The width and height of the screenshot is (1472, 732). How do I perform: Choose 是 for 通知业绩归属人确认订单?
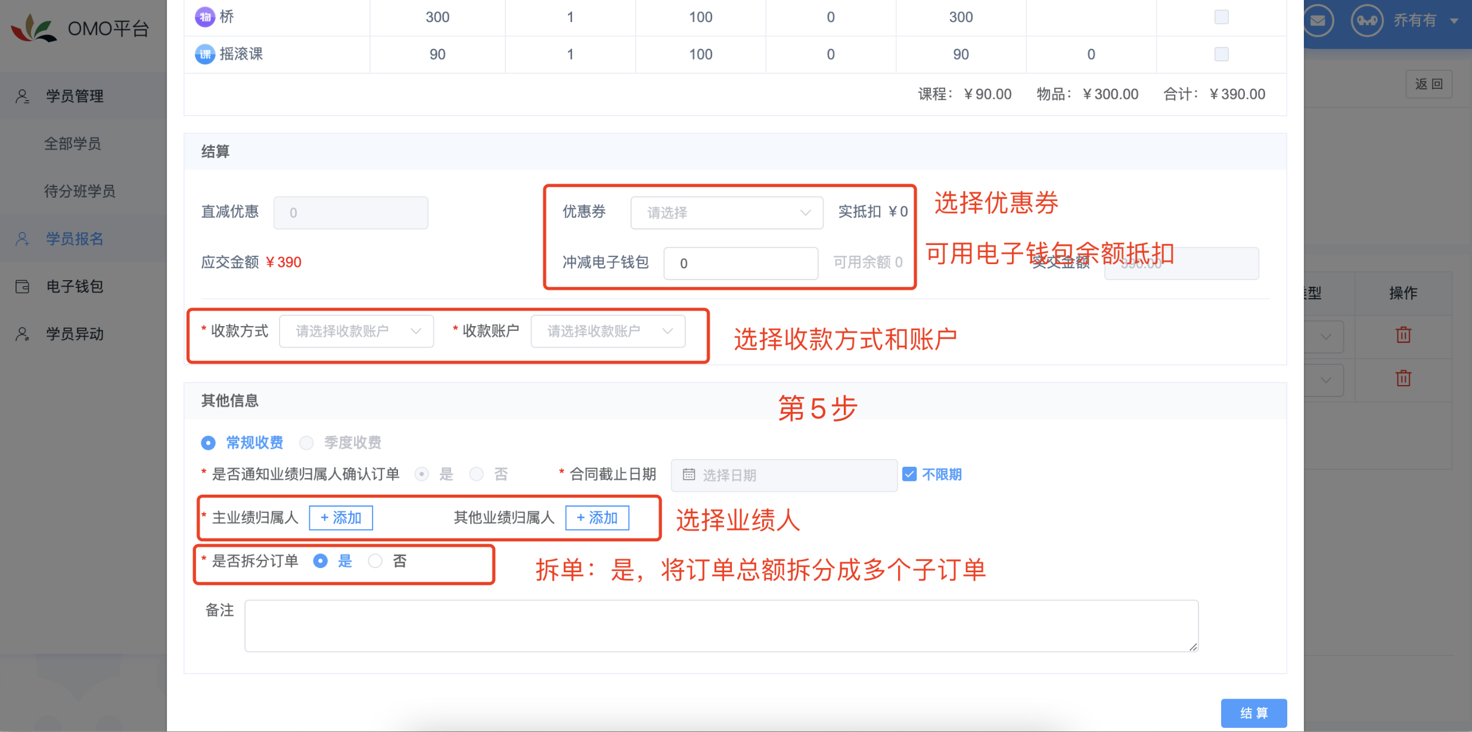422,474
